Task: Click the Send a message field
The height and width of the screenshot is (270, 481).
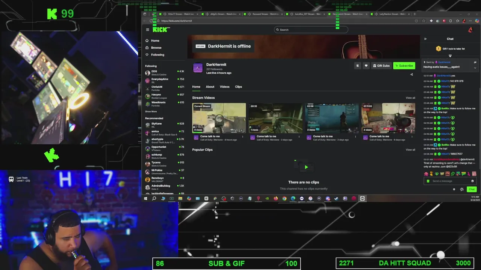Action: 450,181
